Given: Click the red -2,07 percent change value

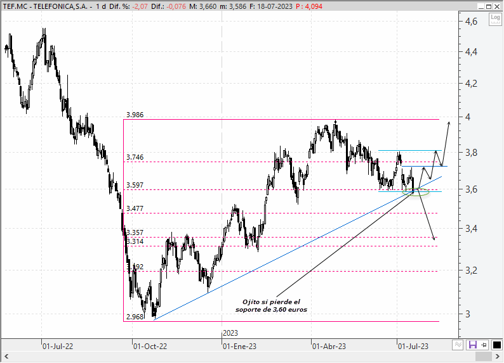Looking at the screenshot, I should (140, 6).
